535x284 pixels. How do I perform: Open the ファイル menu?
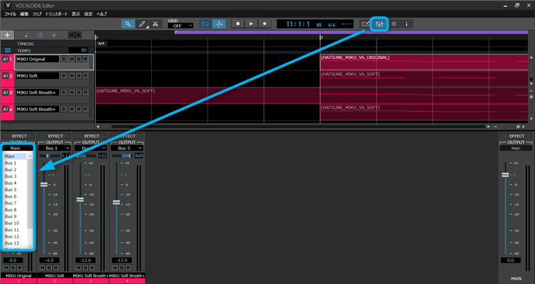[10, 14]
